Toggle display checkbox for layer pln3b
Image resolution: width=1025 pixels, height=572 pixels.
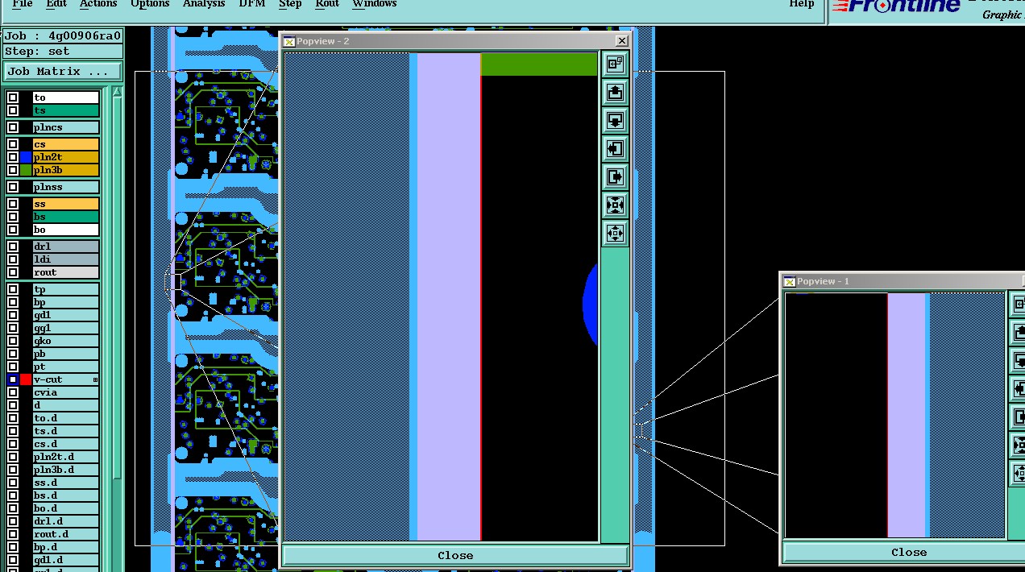pos(13,170)
